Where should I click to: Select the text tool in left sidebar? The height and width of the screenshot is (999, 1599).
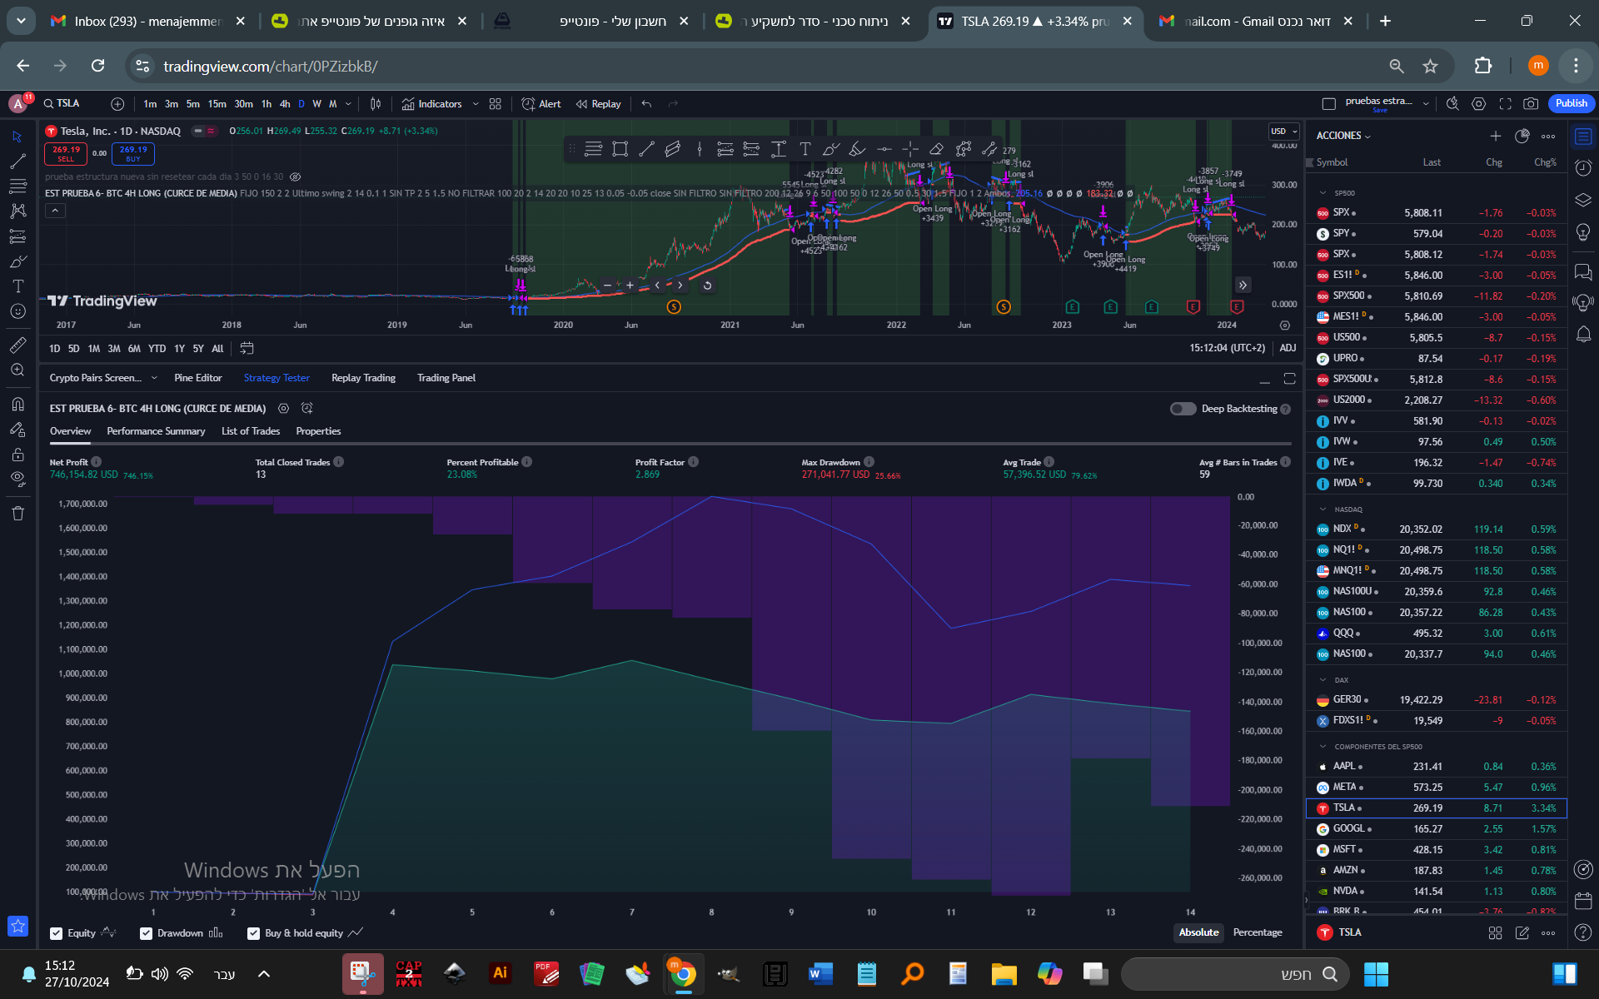(17, 286)
